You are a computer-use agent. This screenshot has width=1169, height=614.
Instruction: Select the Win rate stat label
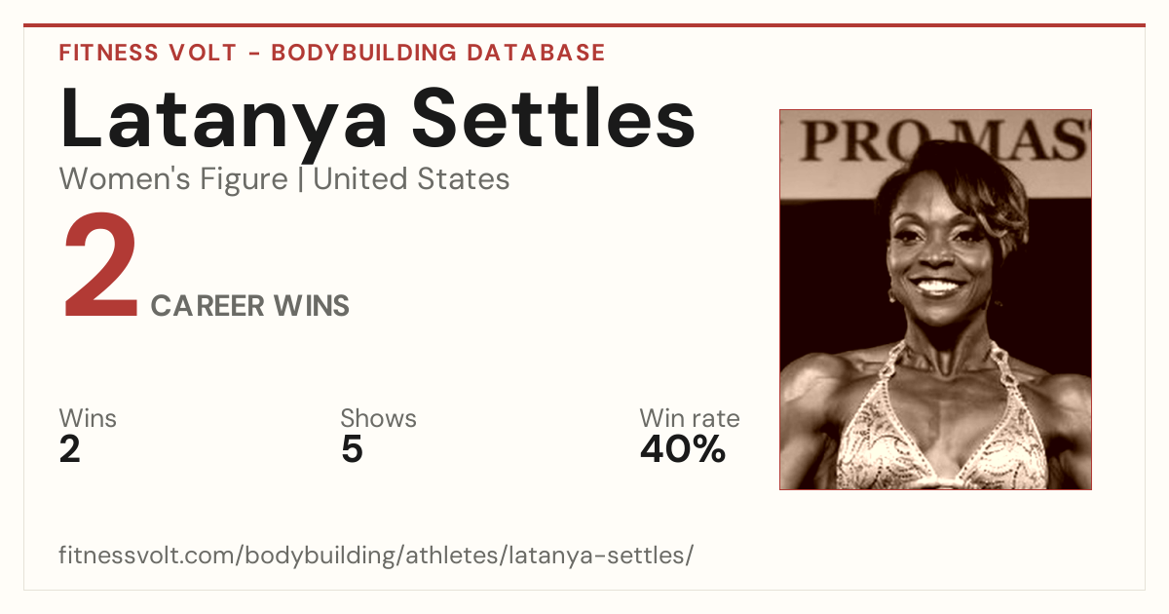point(690,419)
